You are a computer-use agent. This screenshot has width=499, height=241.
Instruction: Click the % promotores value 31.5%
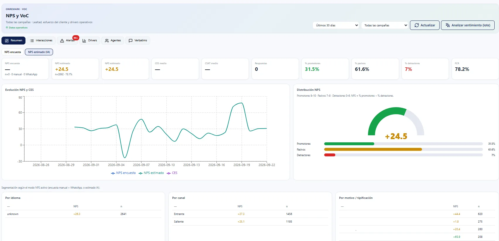(x=312, y=69)
